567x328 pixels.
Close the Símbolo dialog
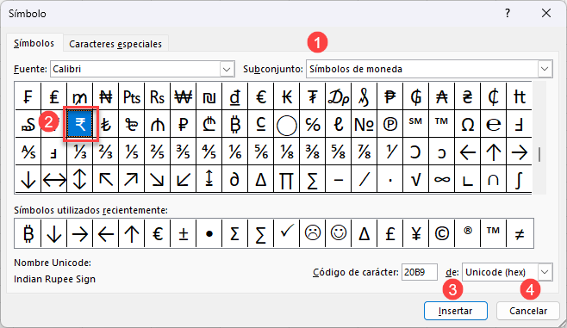(x=546, y=14)
